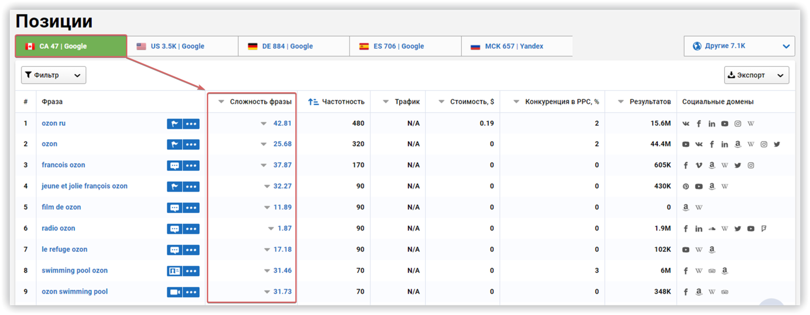Click TripAdvisor icon in swimming pool ozon row
The width and height of the screenshot is (810, 315).
pyautogui.click(x=712, y=271)
